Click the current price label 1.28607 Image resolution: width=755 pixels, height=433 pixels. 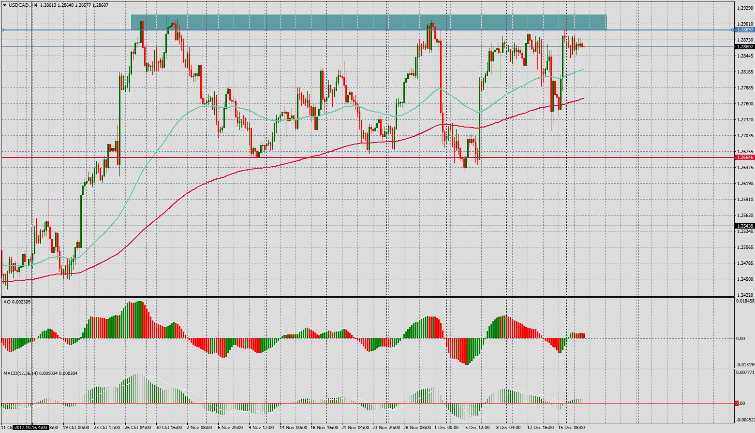click(744, 47)
